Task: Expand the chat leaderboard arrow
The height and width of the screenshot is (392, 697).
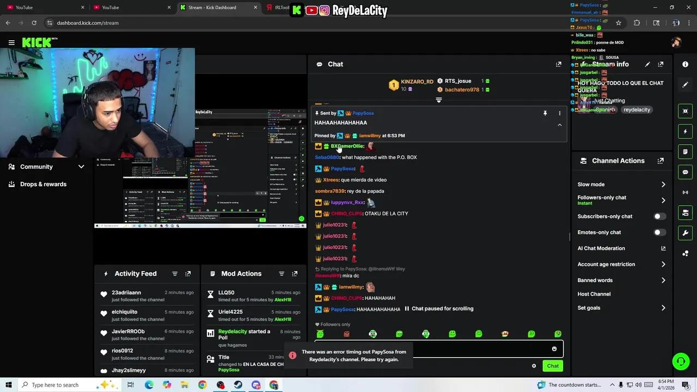Action: (439, 100)
